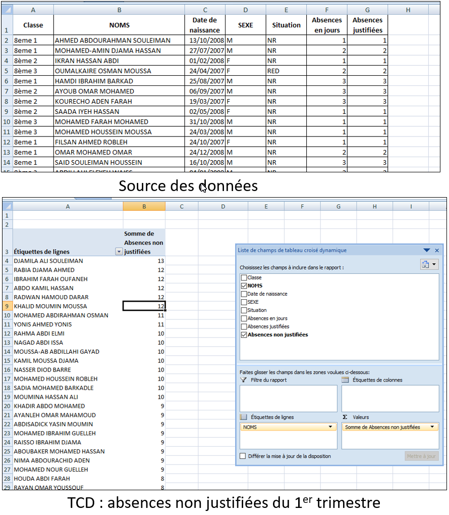The width and height of the screenshot is (449, 515).
Task: Click the value 13 for DJAMILA
Action: tap(144, 261)
